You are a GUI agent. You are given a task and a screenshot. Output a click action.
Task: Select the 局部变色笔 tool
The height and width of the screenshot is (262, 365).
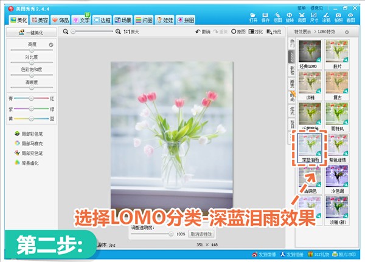tap(29, 153)
